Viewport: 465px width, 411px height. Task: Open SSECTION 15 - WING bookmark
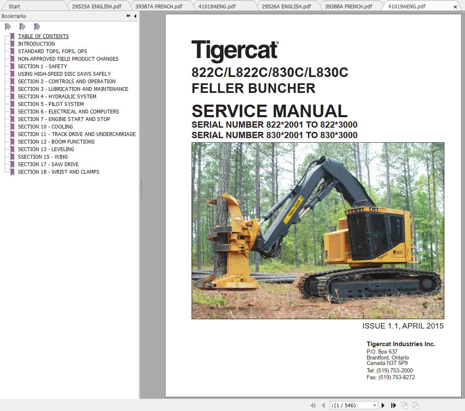pyautogui.click(x=43, y=157)
